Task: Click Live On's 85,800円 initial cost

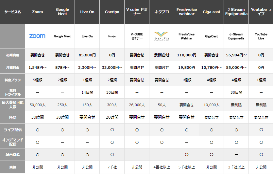Action: [87, 55]
